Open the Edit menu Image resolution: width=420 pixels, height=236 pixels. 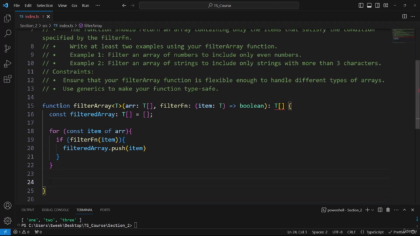[28, 5]
